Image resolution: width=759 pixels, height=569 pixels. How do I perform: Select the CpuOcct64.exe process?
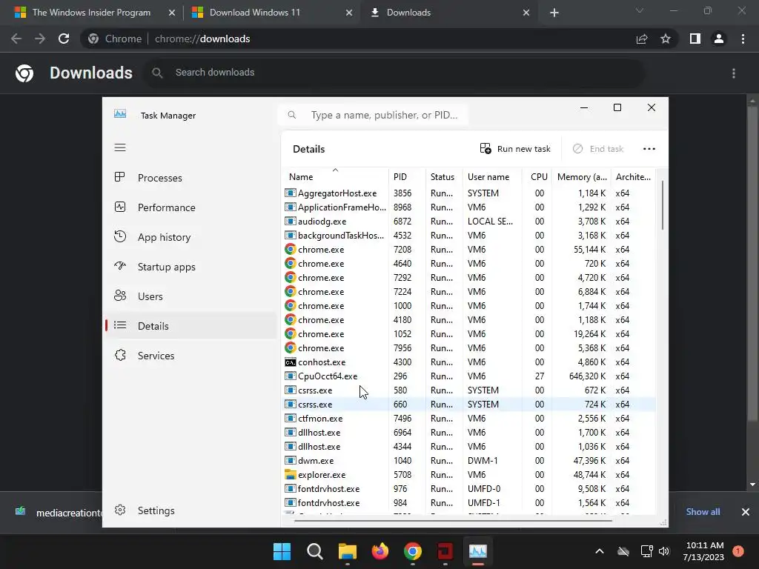click(x=469, y=376)
